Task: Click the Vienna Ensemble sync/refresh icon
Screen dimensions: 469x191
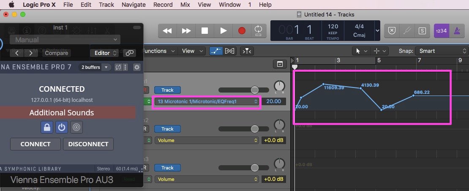Action: 118,67
